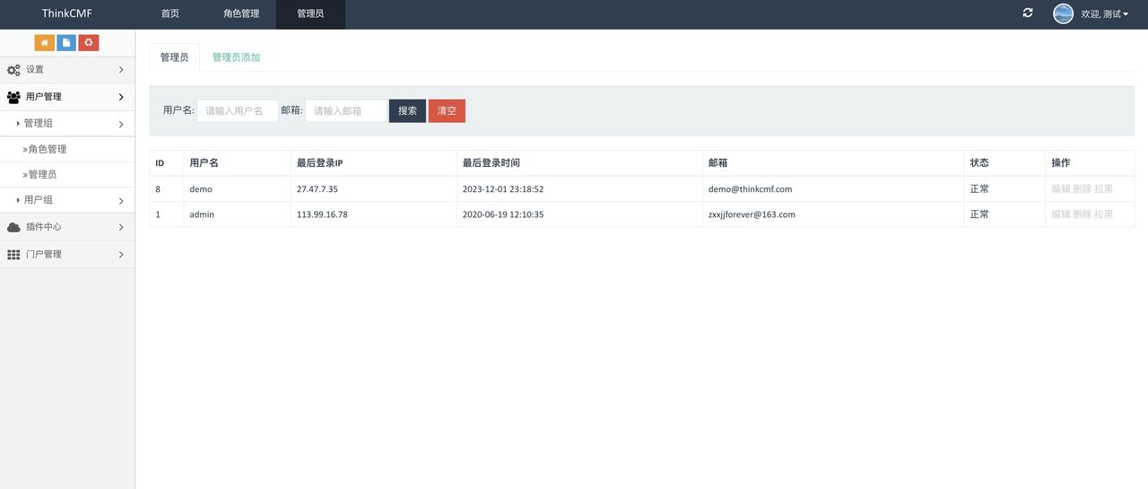
Task: Click the refresh icon in top bar
Action: 1028,13
